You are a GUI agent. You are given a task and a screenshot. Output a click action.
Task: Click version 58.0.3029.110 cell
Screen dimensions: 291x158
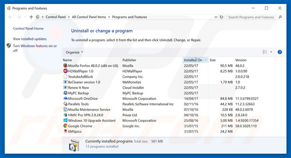pos(246,126)
